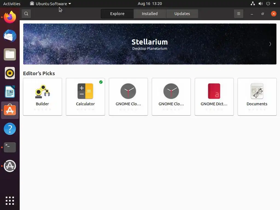Show the previous featured banner
Screen dimensions: 280x210
(30, 44)
